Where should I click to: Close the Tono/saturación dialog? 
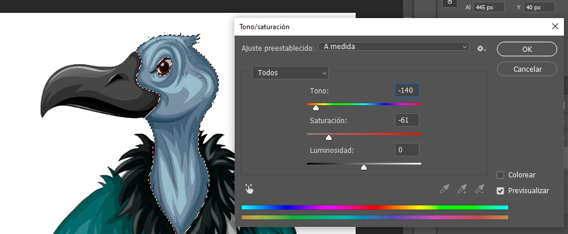555,27
